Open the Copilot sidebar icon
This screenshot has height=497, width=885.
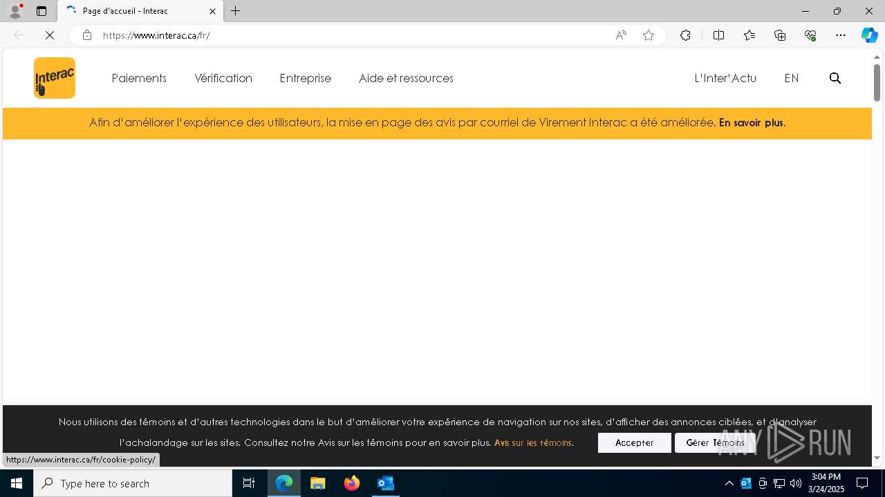click(x=869, y=35)
